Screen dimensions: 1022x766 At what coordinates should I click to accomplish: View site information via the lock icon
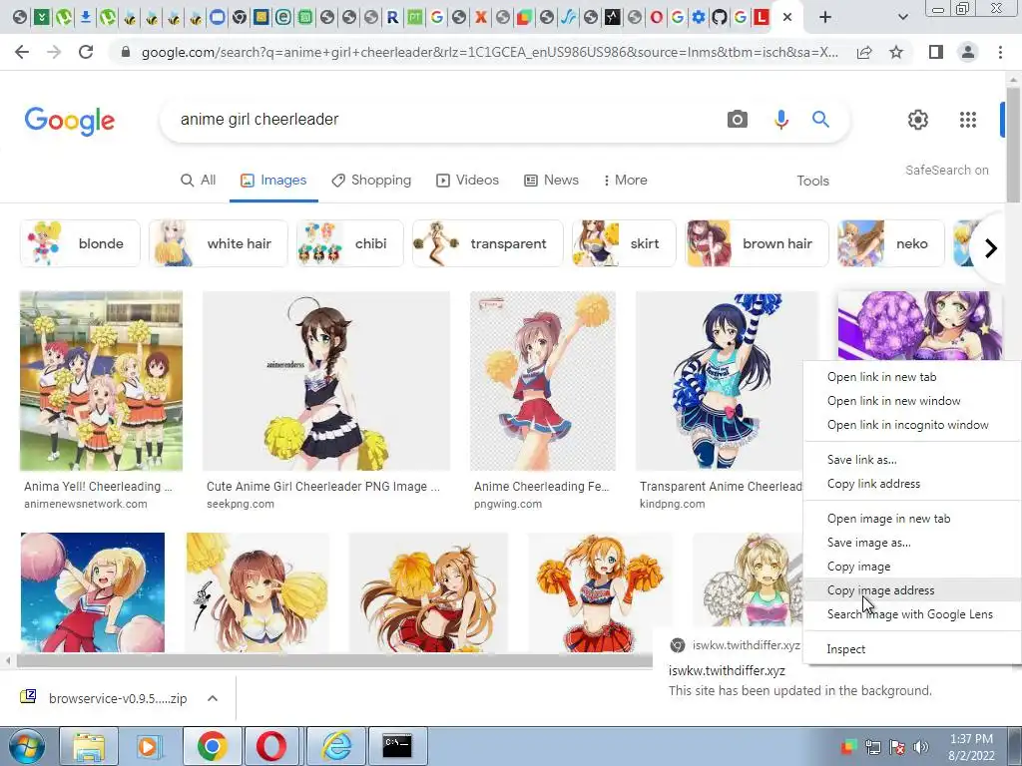[126, 52]
